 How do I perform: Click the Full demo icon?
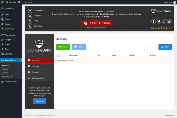click(x=30, y=16)
